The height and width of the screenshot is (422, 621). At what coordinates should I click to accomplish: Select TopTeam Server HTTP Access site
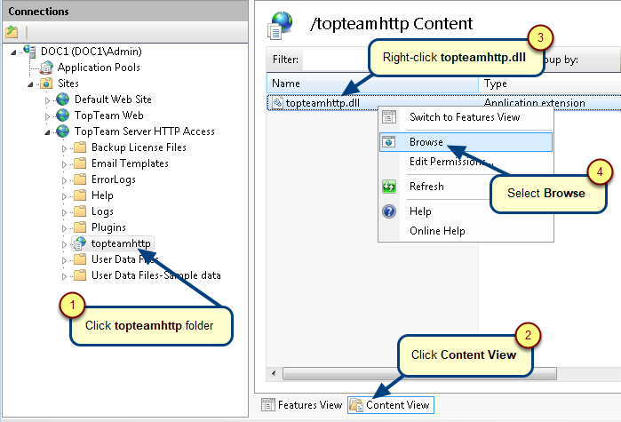[x=145, y=131]
